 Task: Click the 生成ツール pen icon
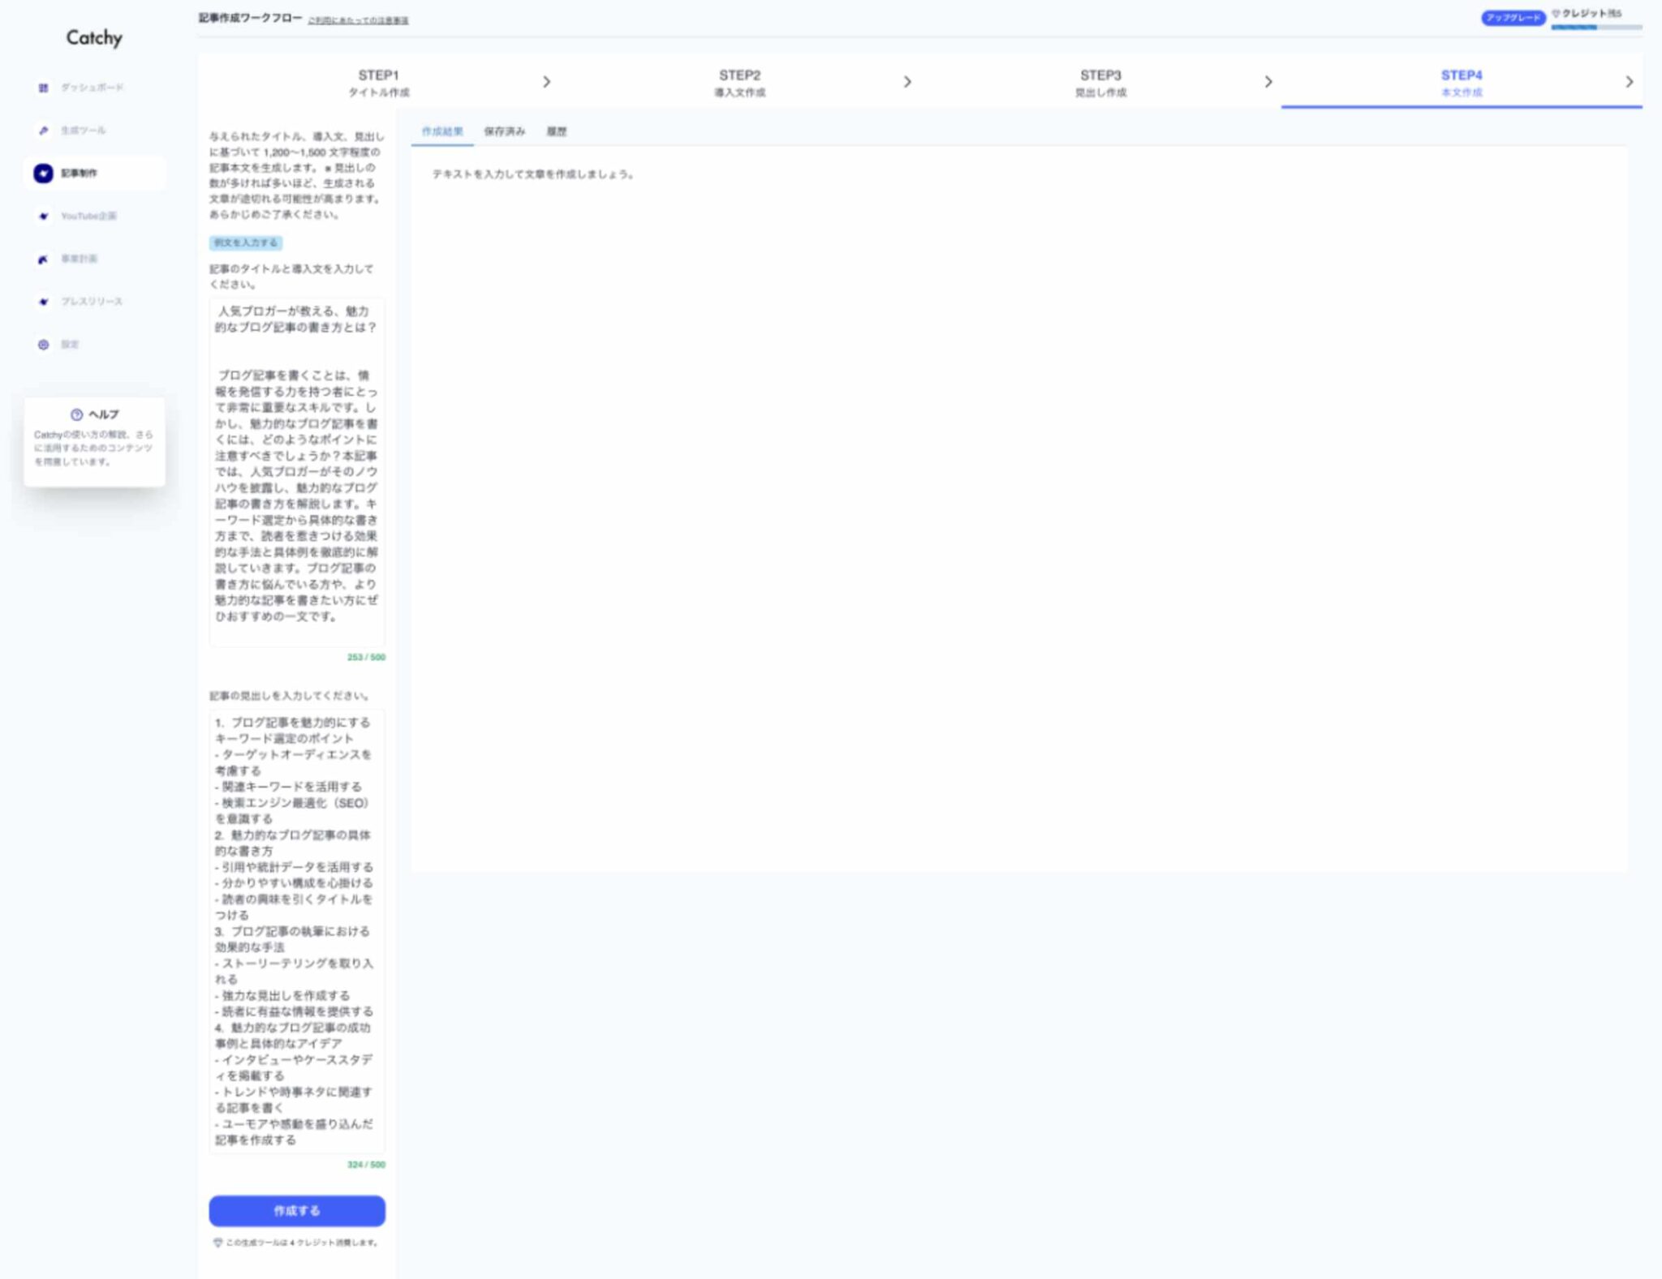[x=43, y=131]
